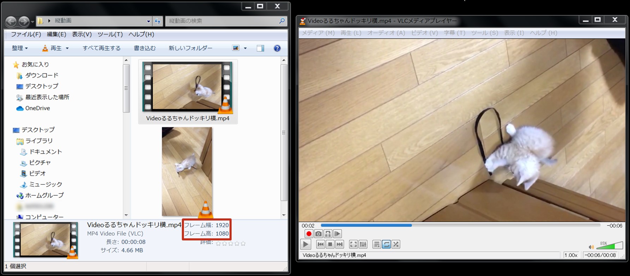Open Explorer help question icon
The height and width of the screenshot is (276, 630).
pyautogui.click(x=277, y=48)
